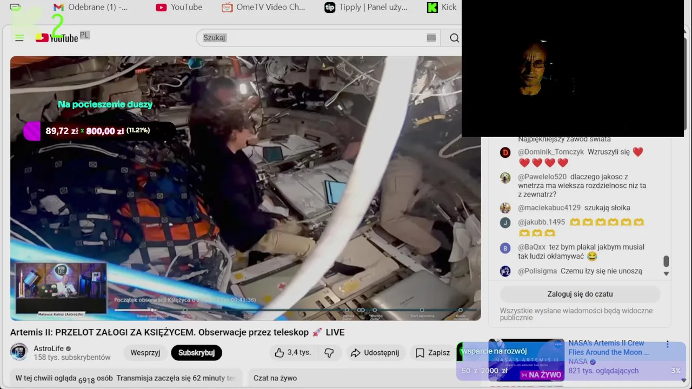Click the @maciekabuc4129 username in chat
Screen dimensions: 692x389
click(x=549, y=207)
